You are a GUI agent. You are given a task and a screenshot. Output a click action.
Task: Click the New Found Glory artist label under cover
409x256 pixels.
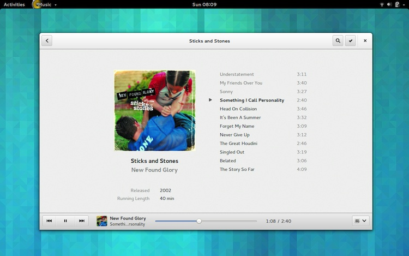tap(154, 170)
